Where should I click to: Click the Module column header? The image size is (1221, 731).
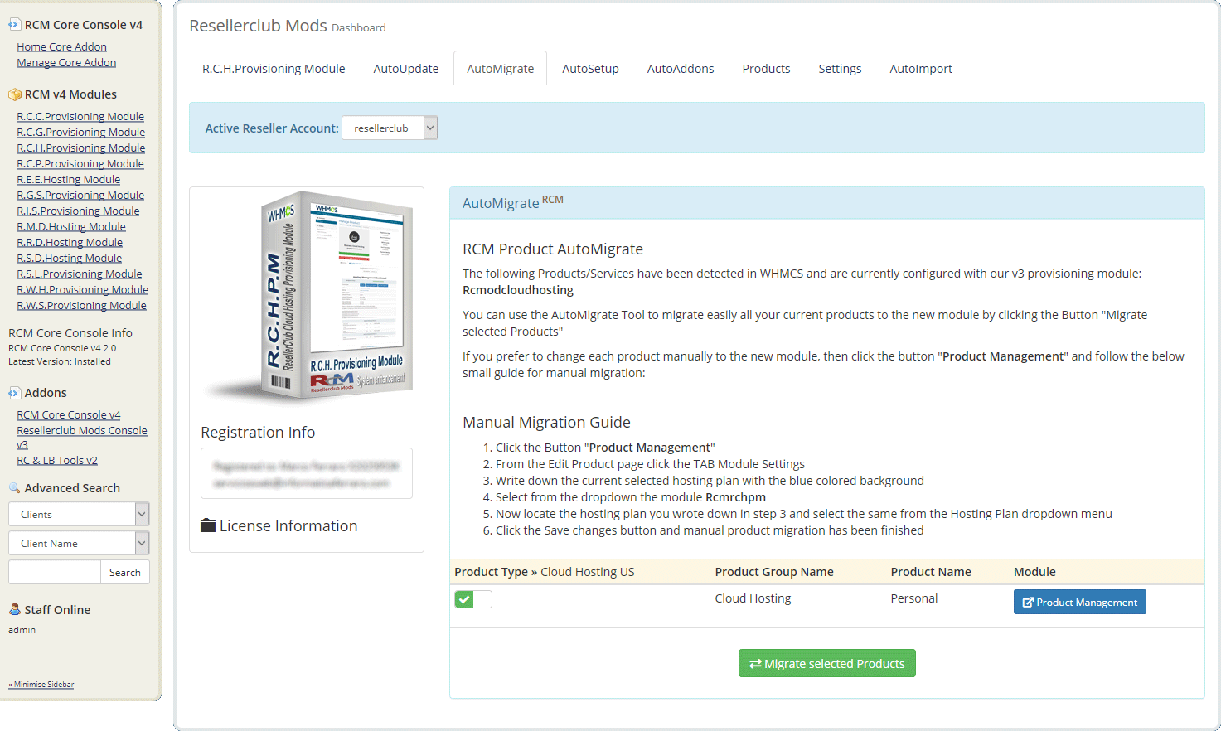click(1034, 572)
